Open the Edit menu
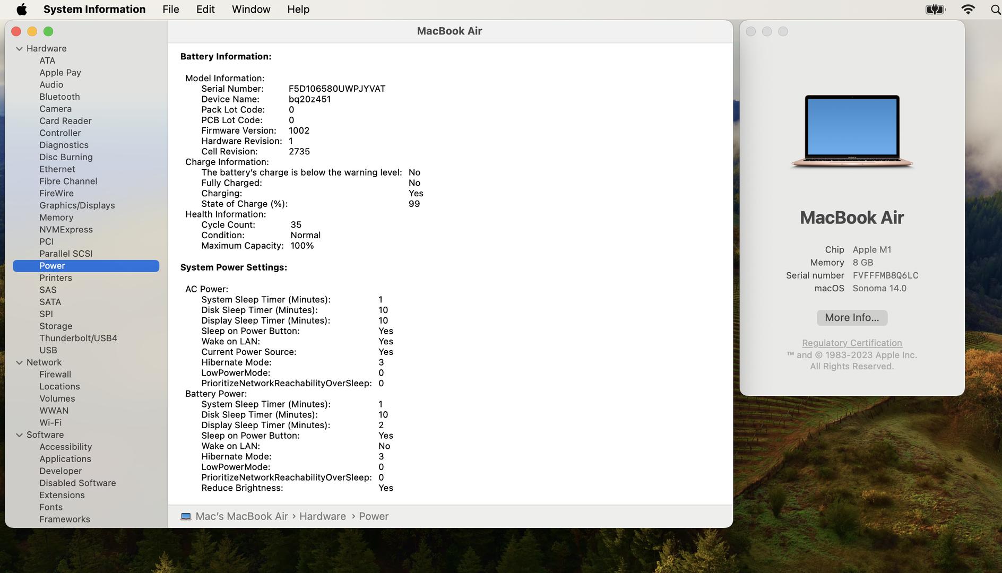Viewport: 1002px width, 573px height. [205, 9]
